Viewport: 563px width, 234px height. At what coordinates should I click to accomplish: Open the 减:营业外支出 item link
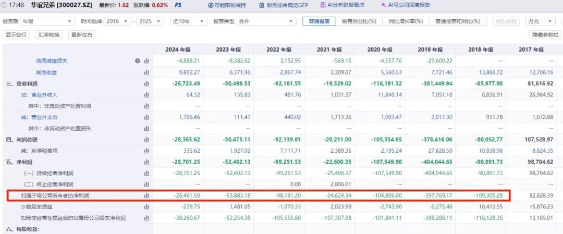coord(39,117)
